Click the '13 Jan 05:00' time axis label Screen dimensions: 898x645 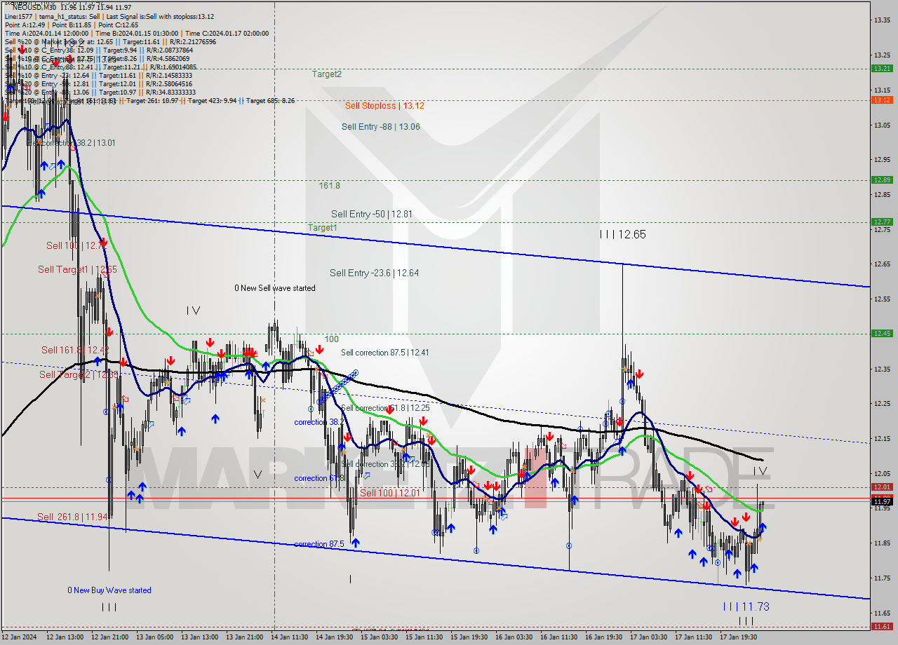[155, 637]
